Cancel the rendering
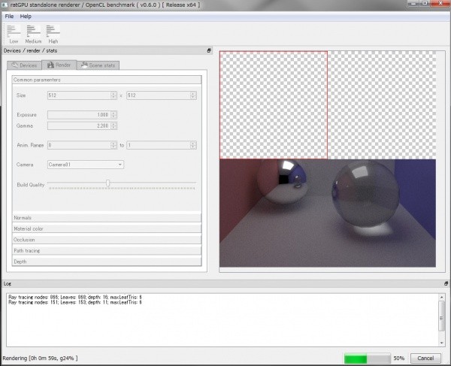The height and width of the screenshot is (366, 451). click(425, 358)
